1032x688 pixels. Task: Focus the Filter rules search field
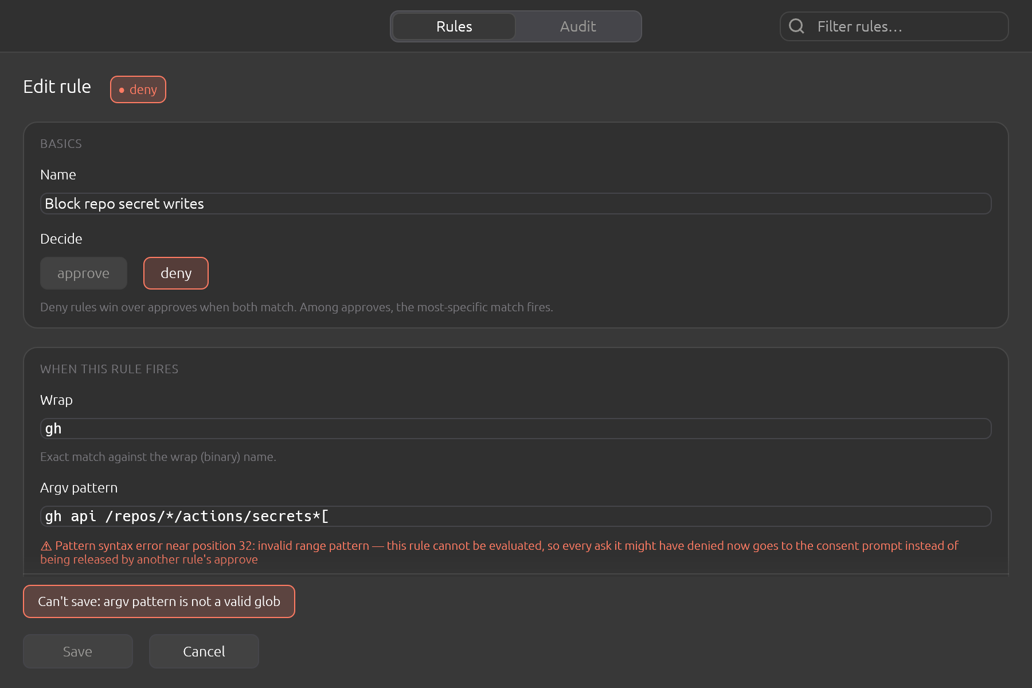click(x=894, y=26)
